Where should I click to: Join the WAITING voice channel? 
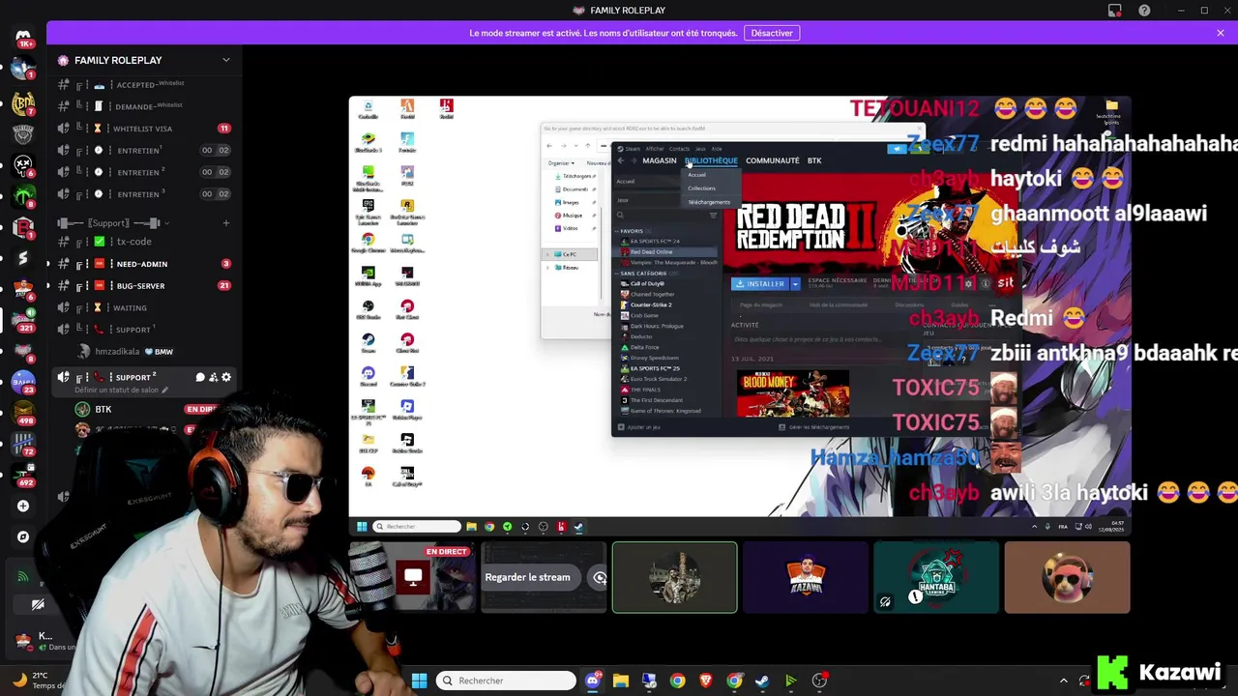pos(145,307)
